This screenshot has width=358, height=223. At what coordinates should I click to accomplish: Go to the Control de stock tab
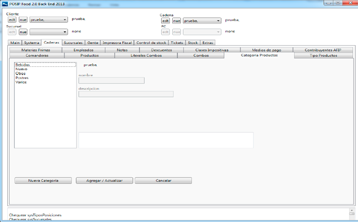(151, 42)
